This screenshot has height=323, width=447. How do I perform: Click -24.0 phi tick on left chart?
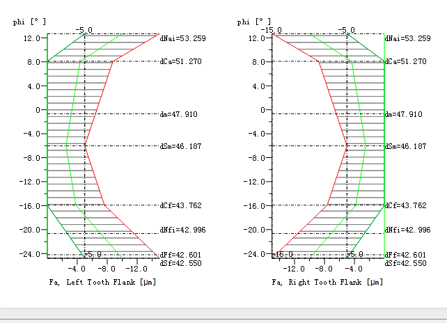tap(30, 254)
